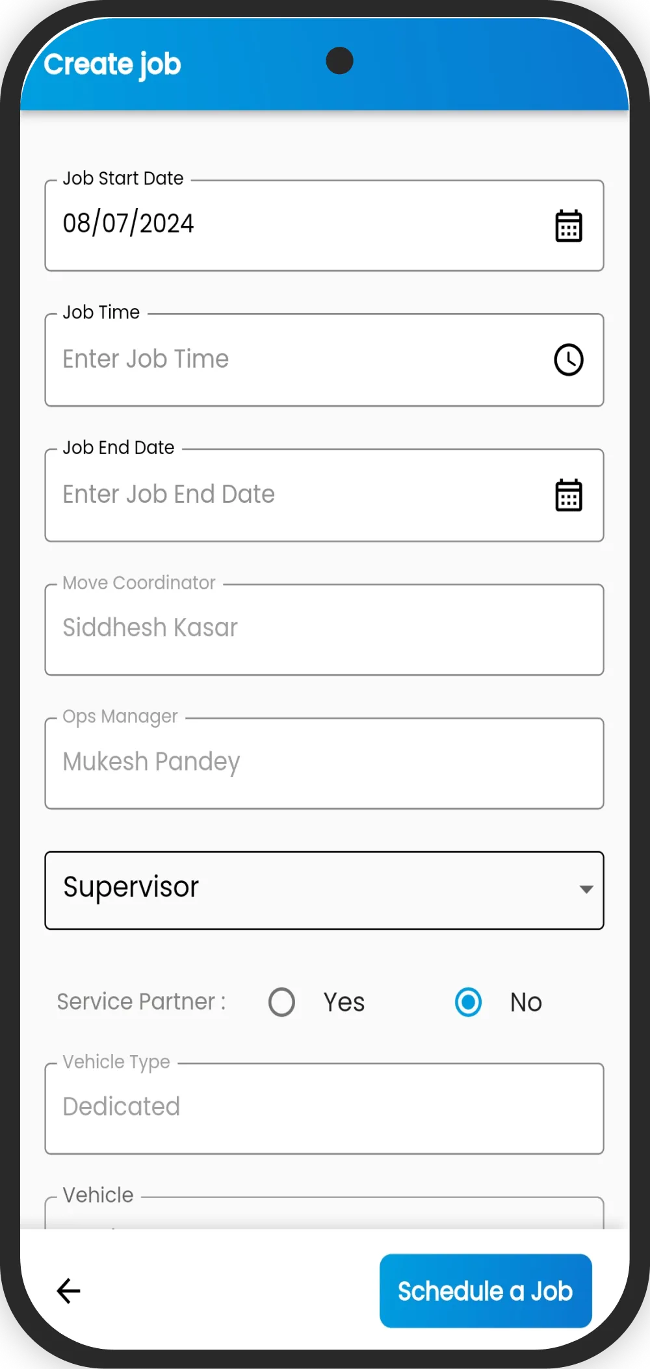This screenshot has width=650, height=1369.
Task: Select No radio button for Service Partner
Action: pyautogui.click(x=468, y=1002)
